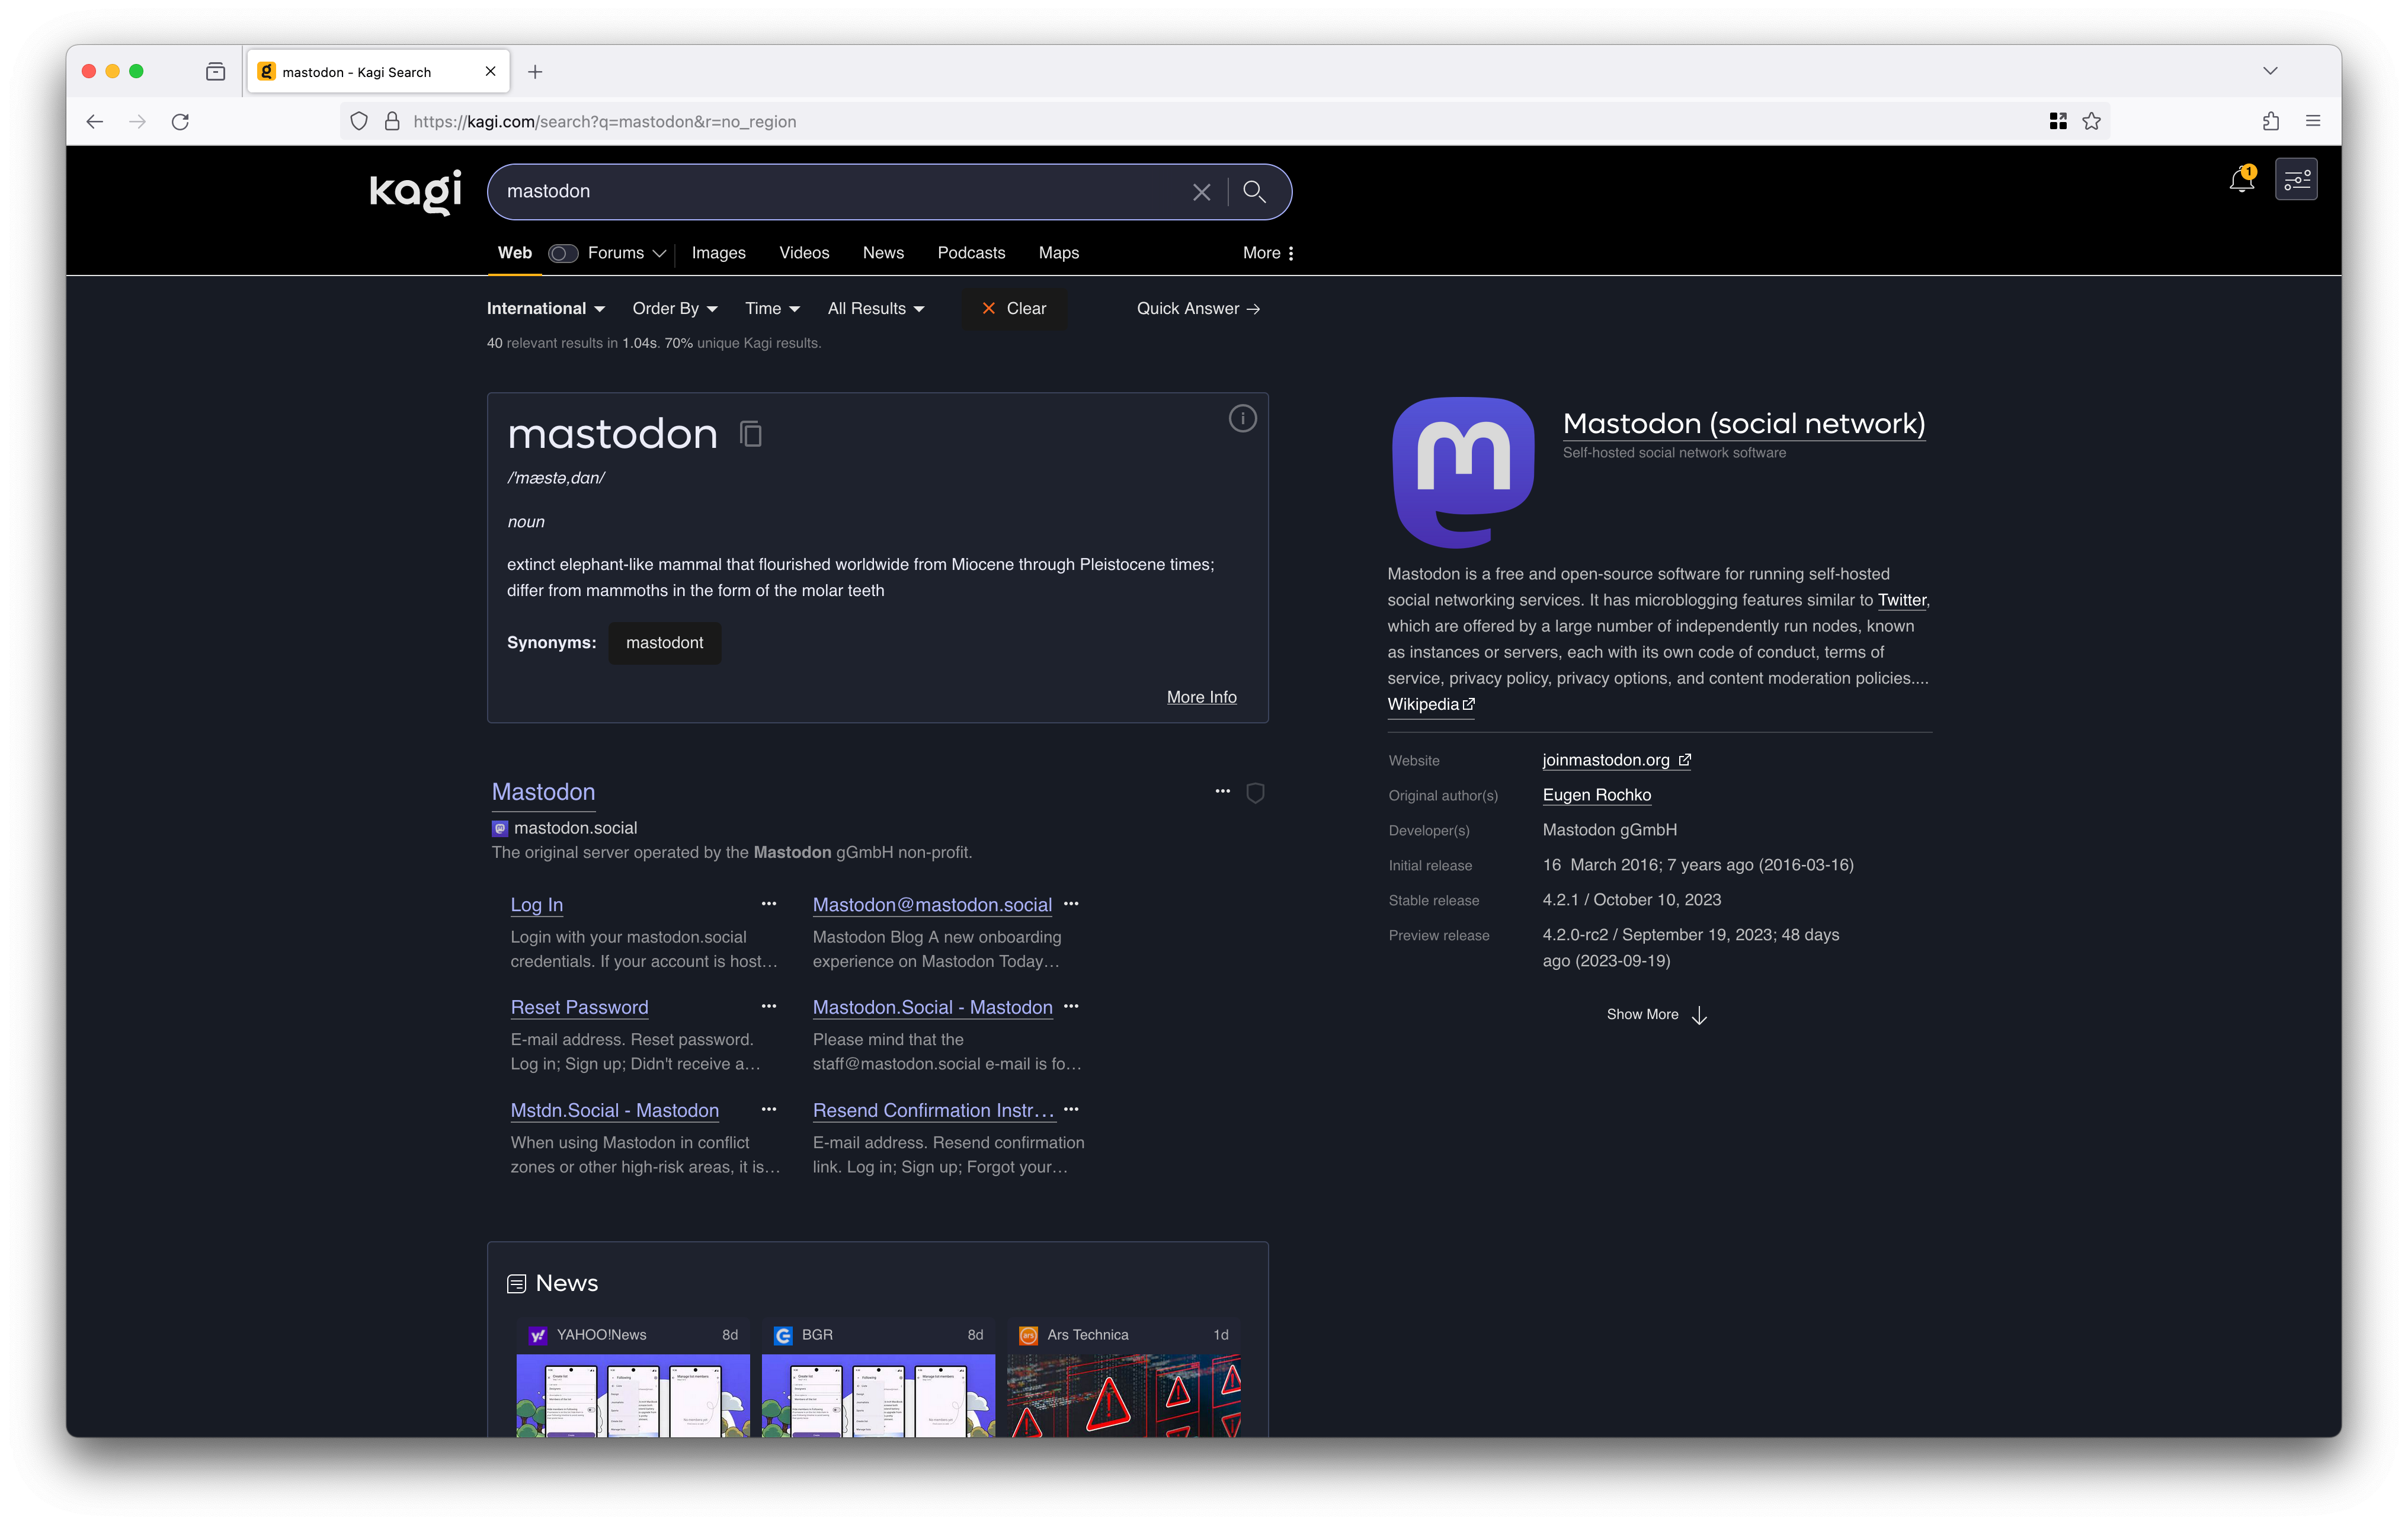Screen dimensions: 2408x1525
Task: Open the Reset Password sublink
Action: coord(579,1008)
